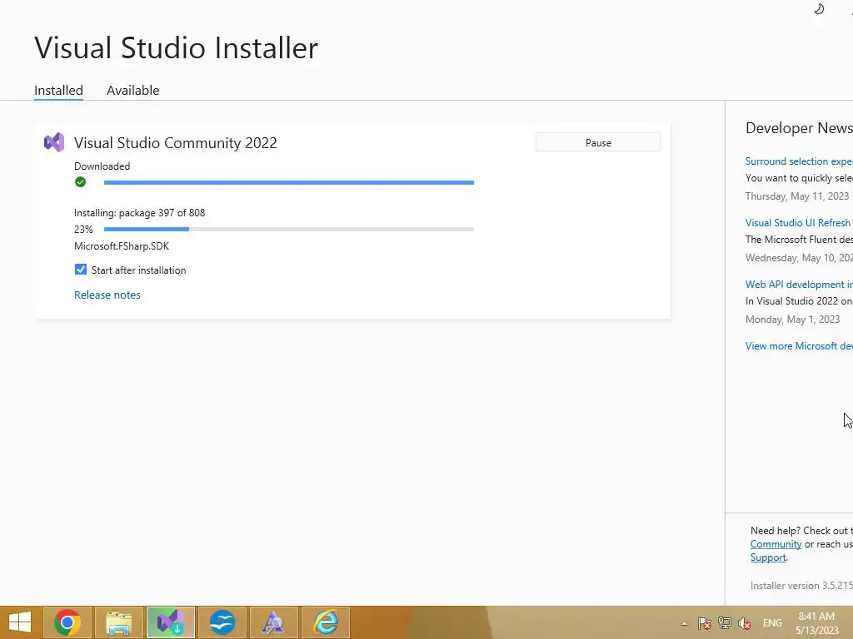Open Visual Studio UI Refresh news link

(797, 223)
